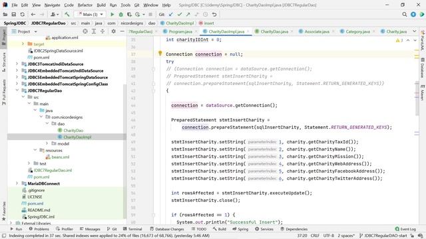426x239 pixels.
Task: Toggle the Database tool window on right stripe
Action: pos(422,68)
